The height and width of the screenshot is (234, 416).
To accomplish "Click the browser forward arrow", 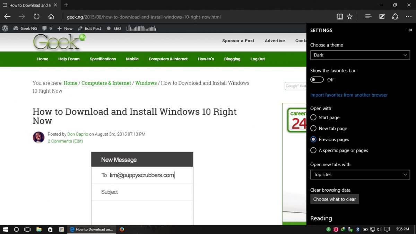I will pos(22,17).
